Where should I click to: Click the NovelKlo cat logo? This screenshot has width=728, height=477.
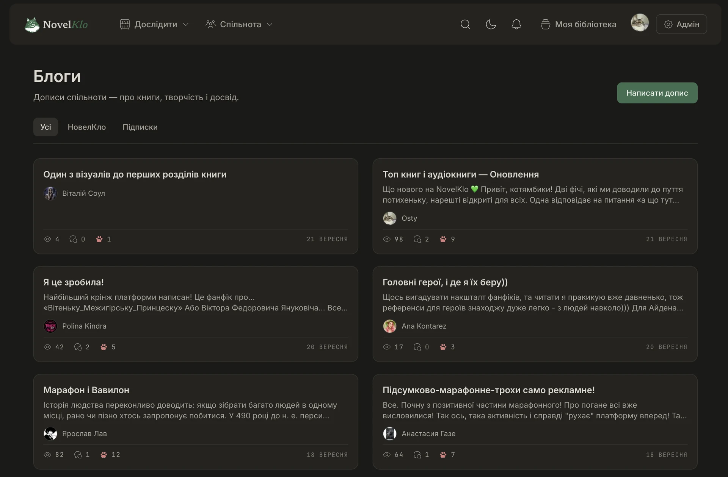tap(56, 25)
